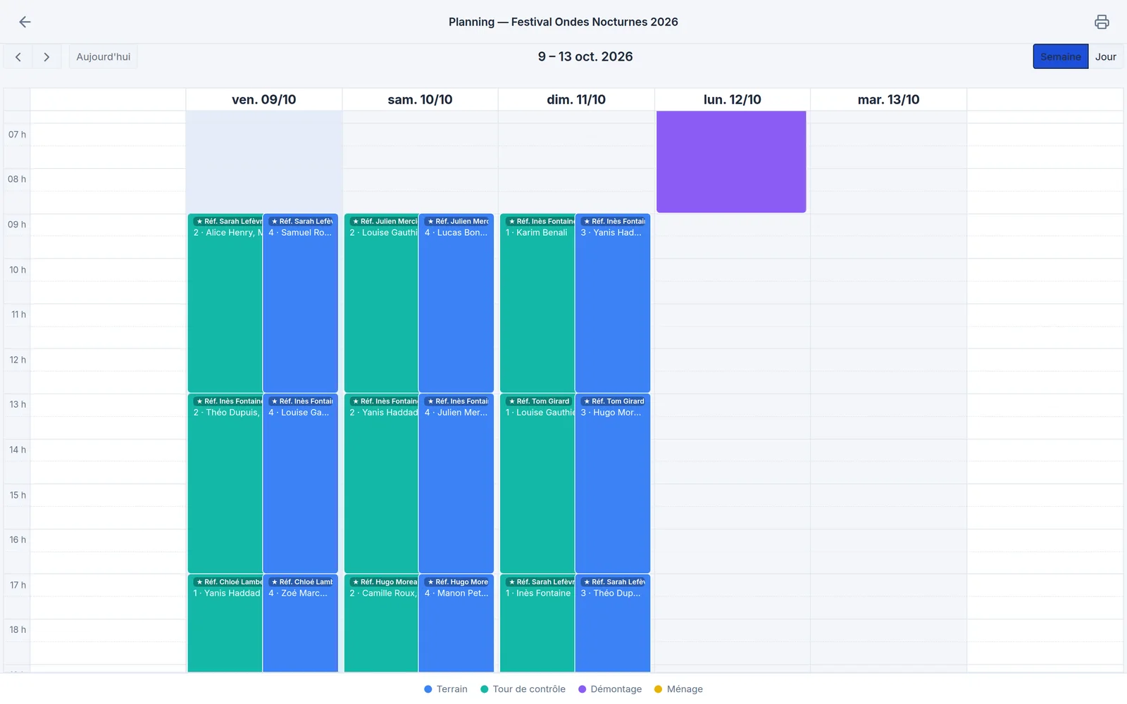Open the Lucas Bon... shift on Saturday morning
The height and width of the screenshot is (704, 1127).
pyautogui.click(x=456, y=303)
